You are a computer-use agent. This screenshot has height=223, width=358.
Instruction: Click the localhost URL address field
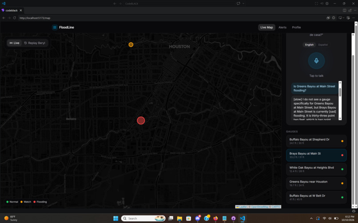click(171, 18)
